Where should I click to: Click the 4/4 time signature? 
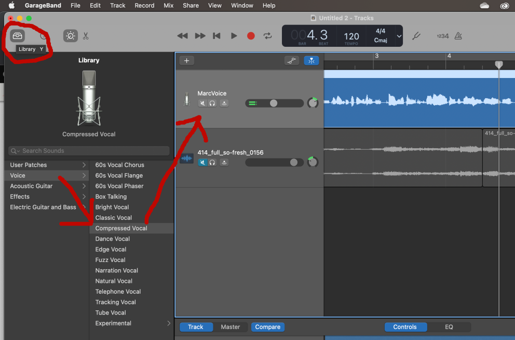(x=381, y=31)
